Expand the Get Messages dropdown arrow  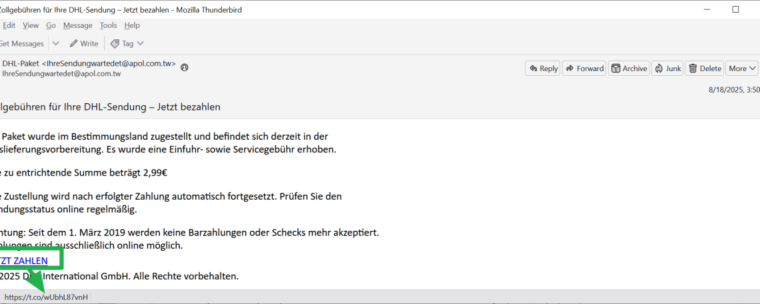pyautogui.click(x=56, y=43)
